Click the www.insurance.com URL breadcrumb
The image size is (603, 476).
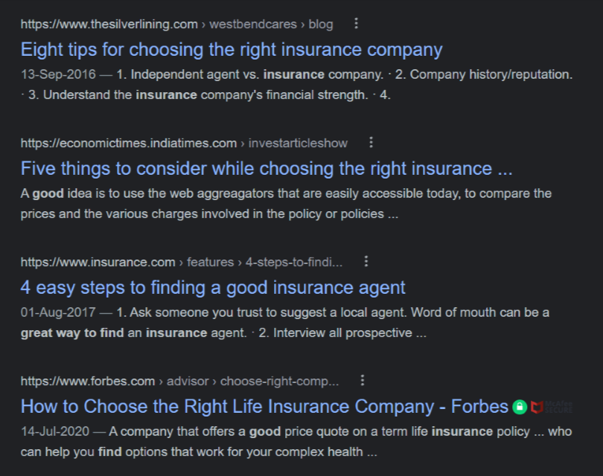point(98,262)
